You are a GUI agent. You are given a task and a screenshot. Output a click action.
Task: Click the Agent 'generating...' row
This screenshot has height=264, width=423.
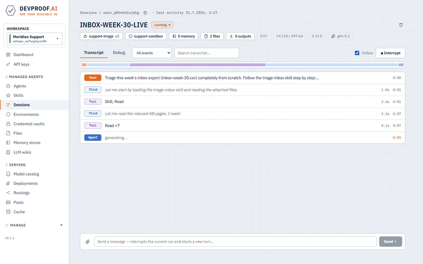pos(242,138)
